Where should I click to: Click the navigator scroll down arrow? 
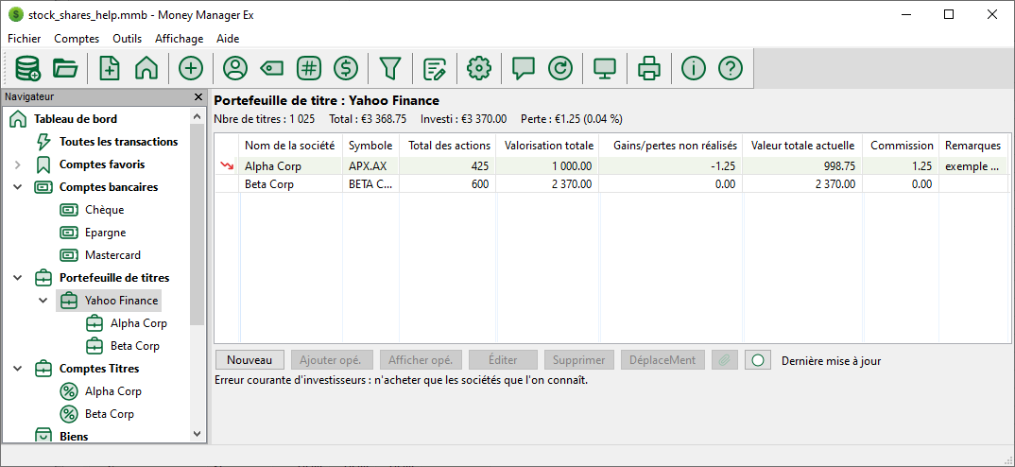tap(198, 433)
